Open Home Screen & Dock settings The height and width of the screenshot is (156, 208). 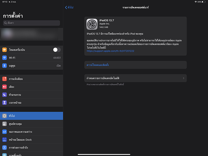point(31,140)
